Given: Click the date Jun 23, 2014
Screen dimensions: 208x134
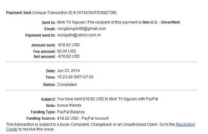Looking at the screenshot, I should pos(68,71).
